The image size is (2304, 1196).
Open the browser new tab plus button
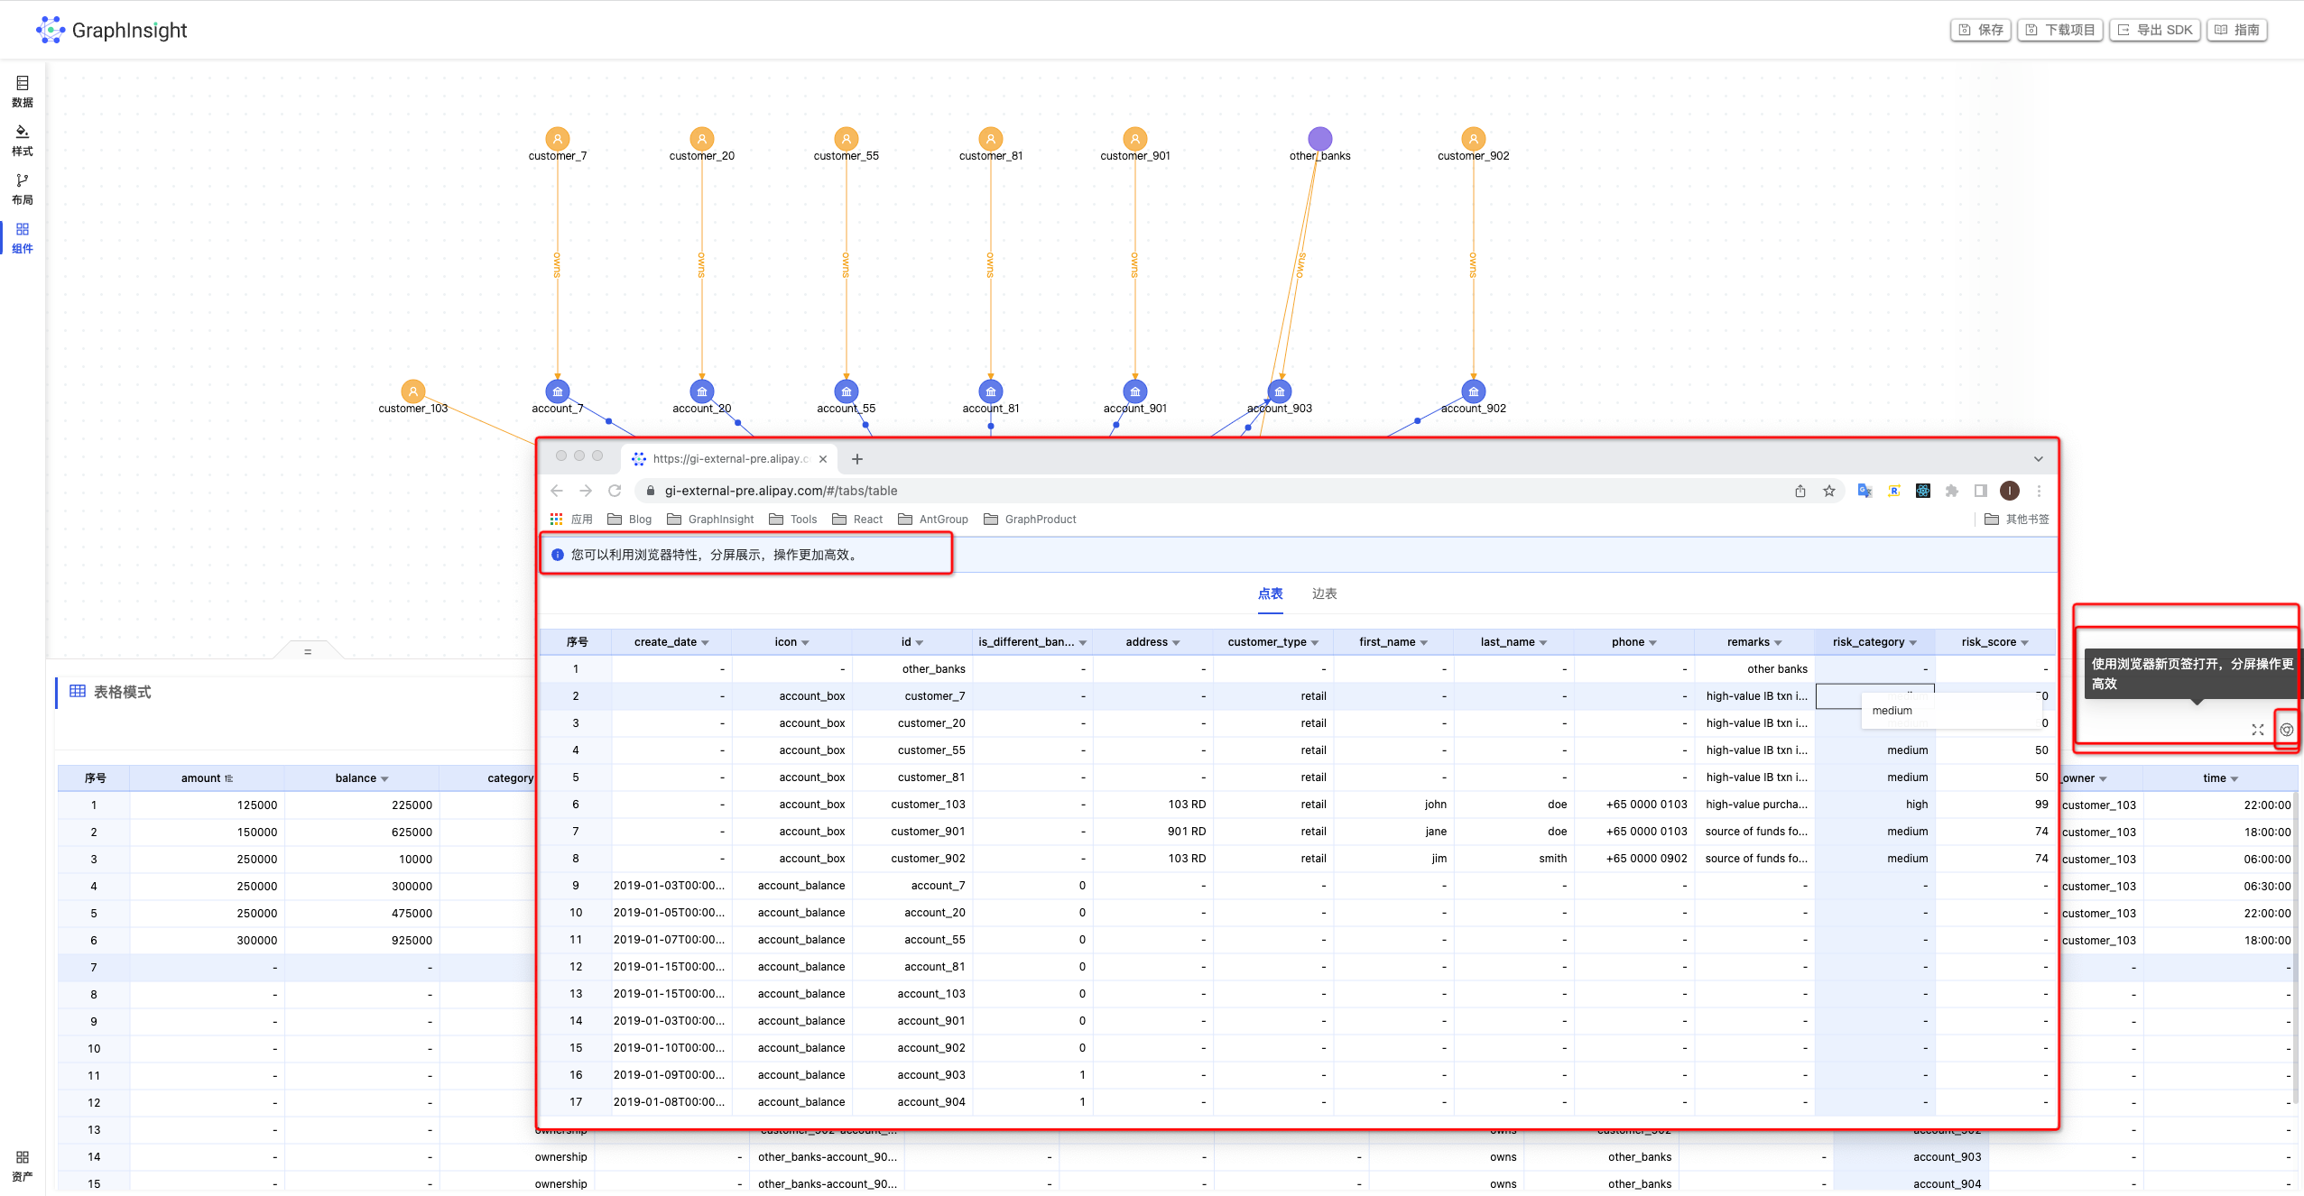point(857,459)
